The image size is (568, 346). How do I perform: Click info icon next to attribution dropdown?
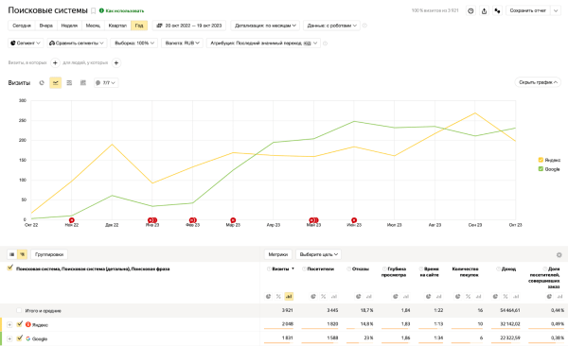click(325, 43)
